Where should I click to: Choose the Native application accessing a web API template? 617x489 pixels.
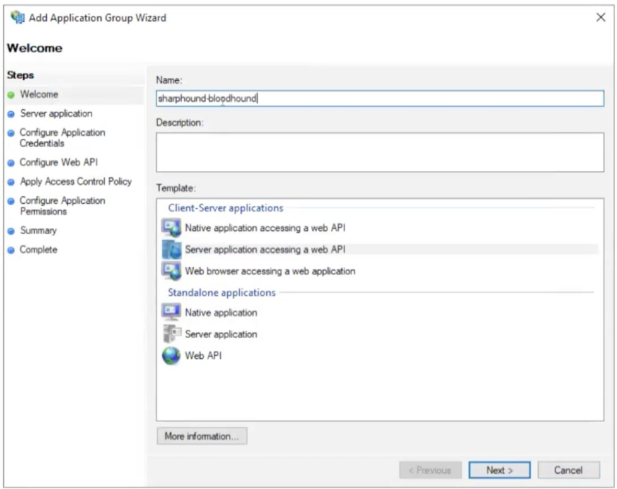pos(265,228)
